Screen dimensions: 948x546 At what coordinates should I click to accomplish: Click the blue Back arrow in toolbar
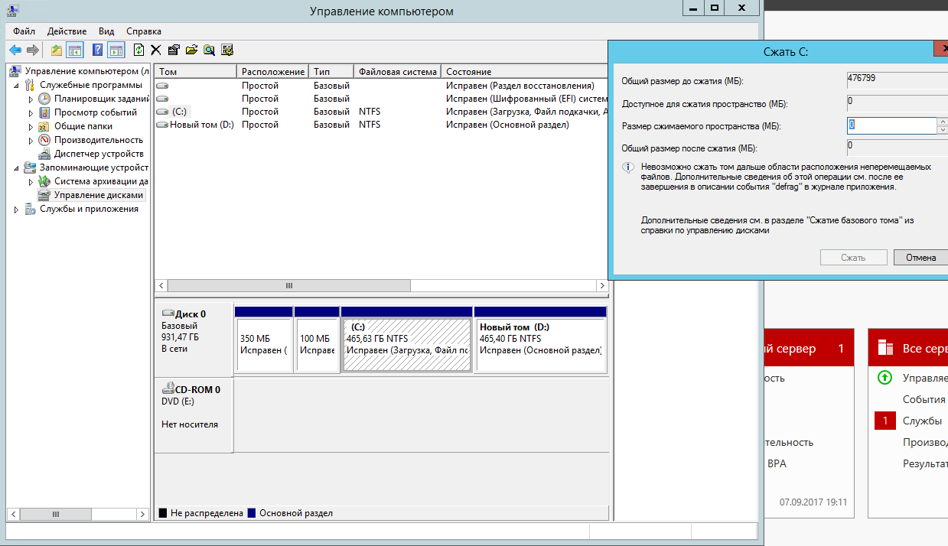(15, 50)
